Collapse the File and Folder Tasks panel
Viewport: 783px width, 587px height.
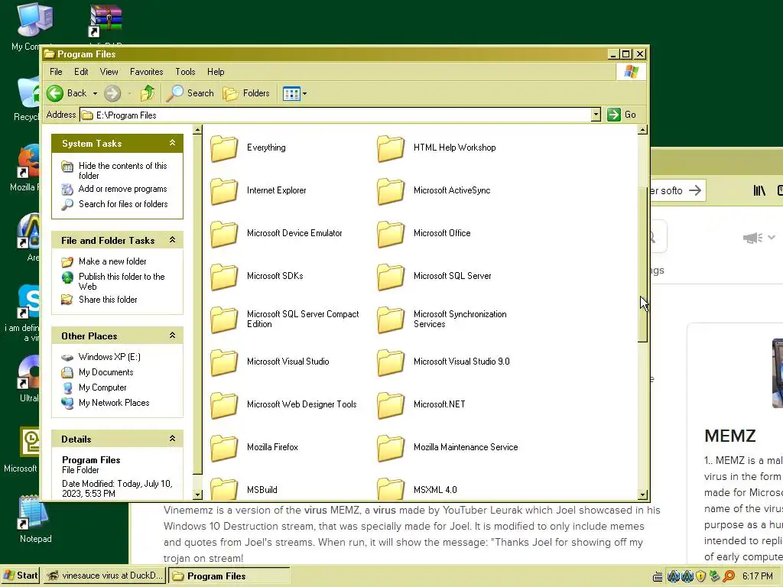(172, 240)
